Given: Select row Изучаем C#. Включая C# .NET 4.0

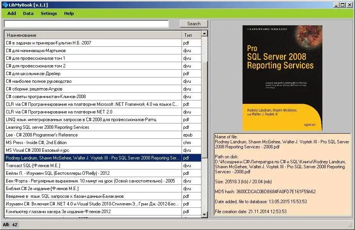Looking at the screenshot, I should point(103,204).
